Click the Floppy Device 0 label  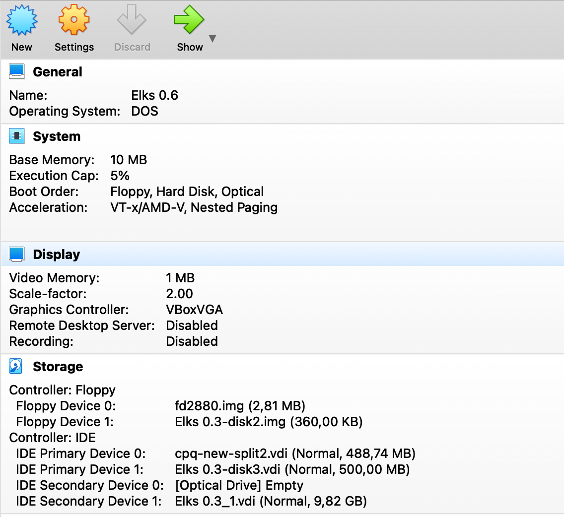pos(66,406)
